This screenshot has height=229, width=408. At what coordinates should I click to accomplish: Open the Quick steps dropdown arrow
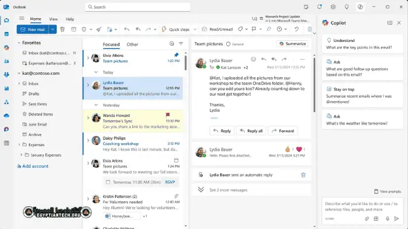click(x=195, y=29)
